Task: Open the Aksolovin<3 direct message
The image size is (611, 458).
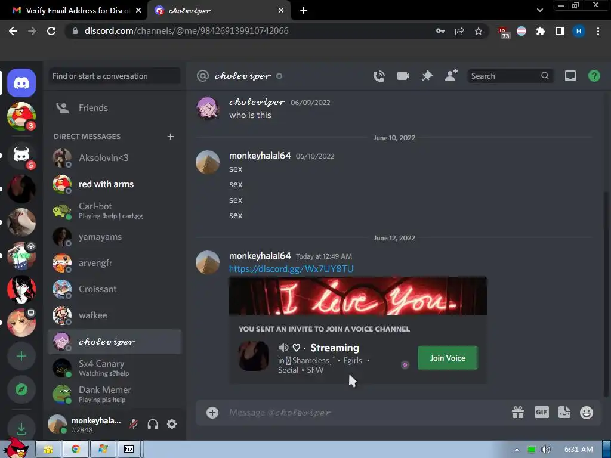Action: [x=115, y=157]
